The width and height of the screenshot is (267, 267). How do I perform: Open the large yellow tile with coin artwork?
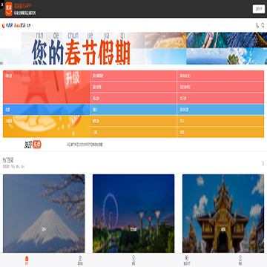pyautogui.click(x=46, y=127)
